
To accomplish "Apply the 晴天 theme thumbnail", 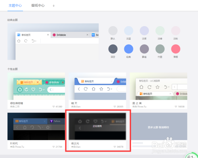I will point(97,86).
